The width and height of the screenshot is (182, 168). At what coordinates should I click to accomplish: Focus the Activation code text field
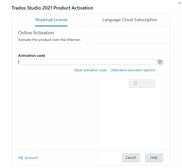coord(87,62)
